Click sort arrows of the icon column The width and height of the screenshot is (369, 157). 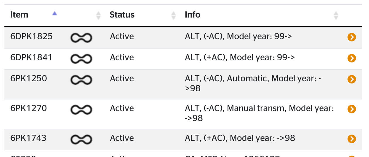coord(98,15)
